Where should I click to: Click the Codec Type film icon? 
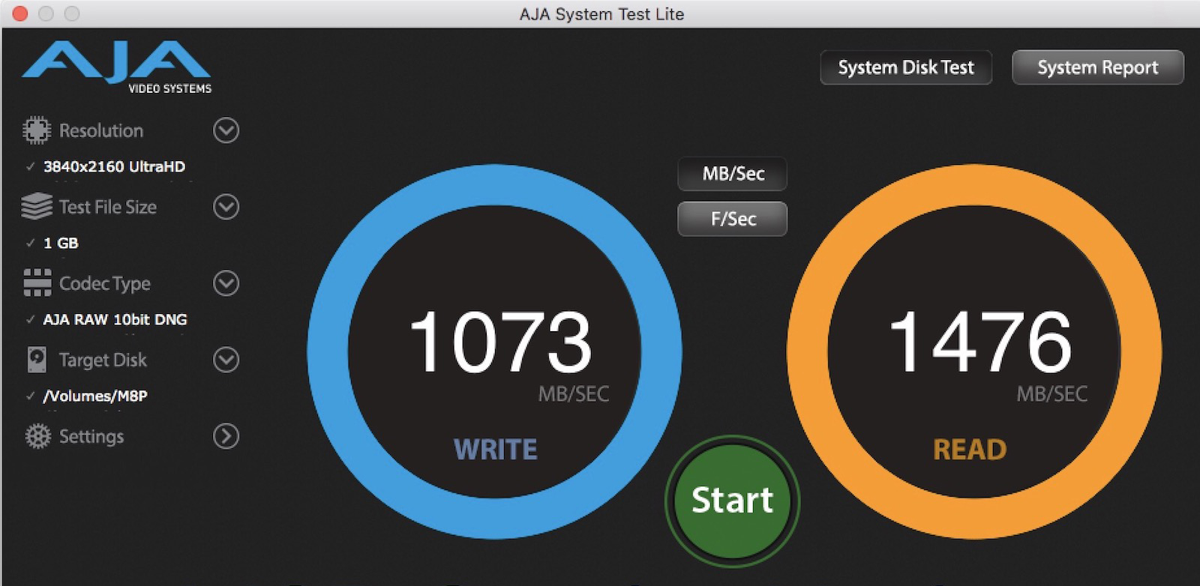[36, 283]
